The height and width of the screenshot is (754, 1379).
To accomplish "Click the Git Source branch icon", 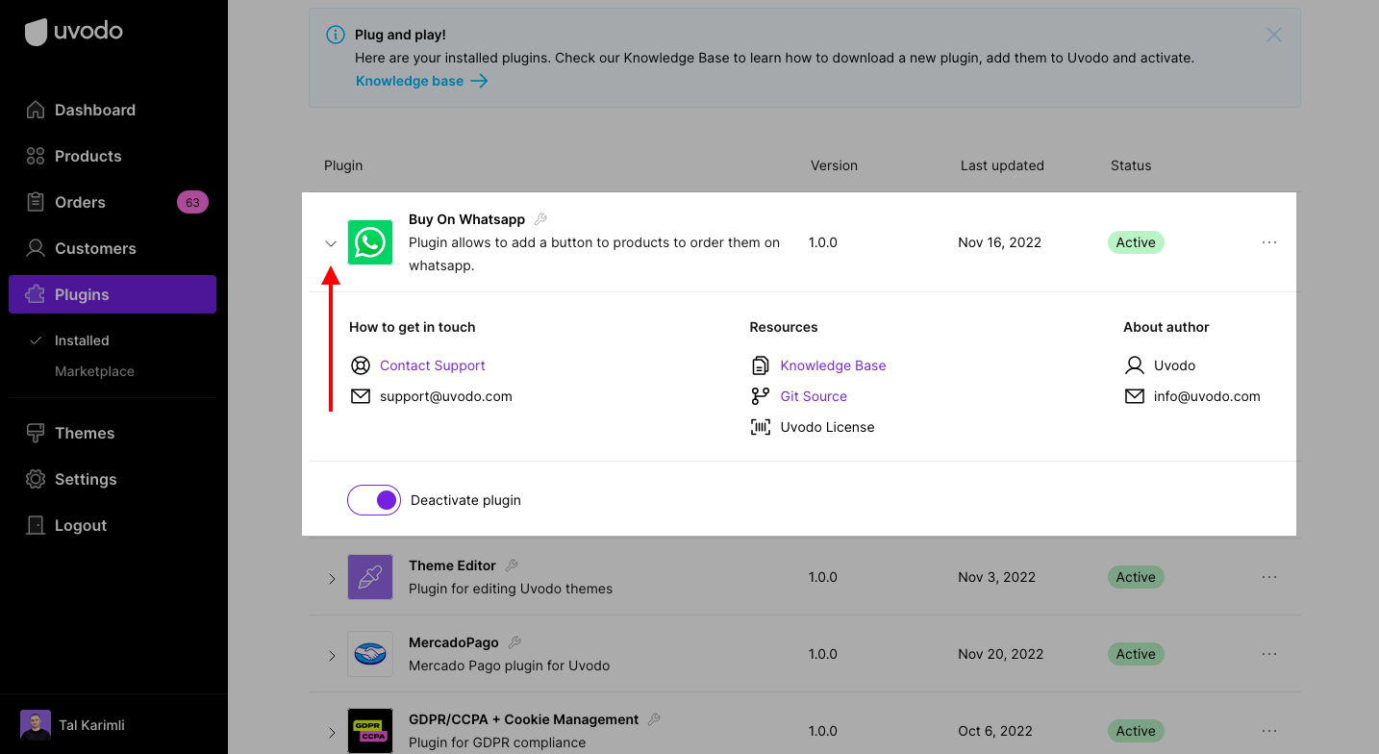I will coord(761,396).
